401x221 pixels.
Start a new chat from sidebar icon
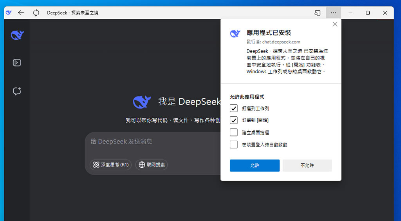(17, 91)
